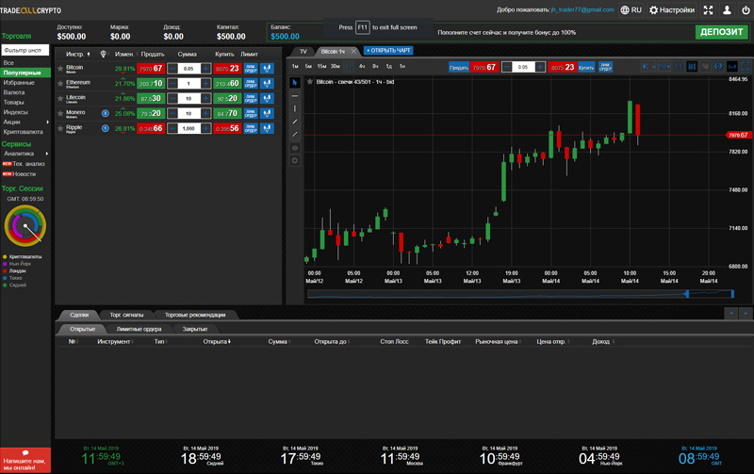Screen dimensions: 754x474
Task: Open the Настройки settings link
Action: (x=672, y=9)
